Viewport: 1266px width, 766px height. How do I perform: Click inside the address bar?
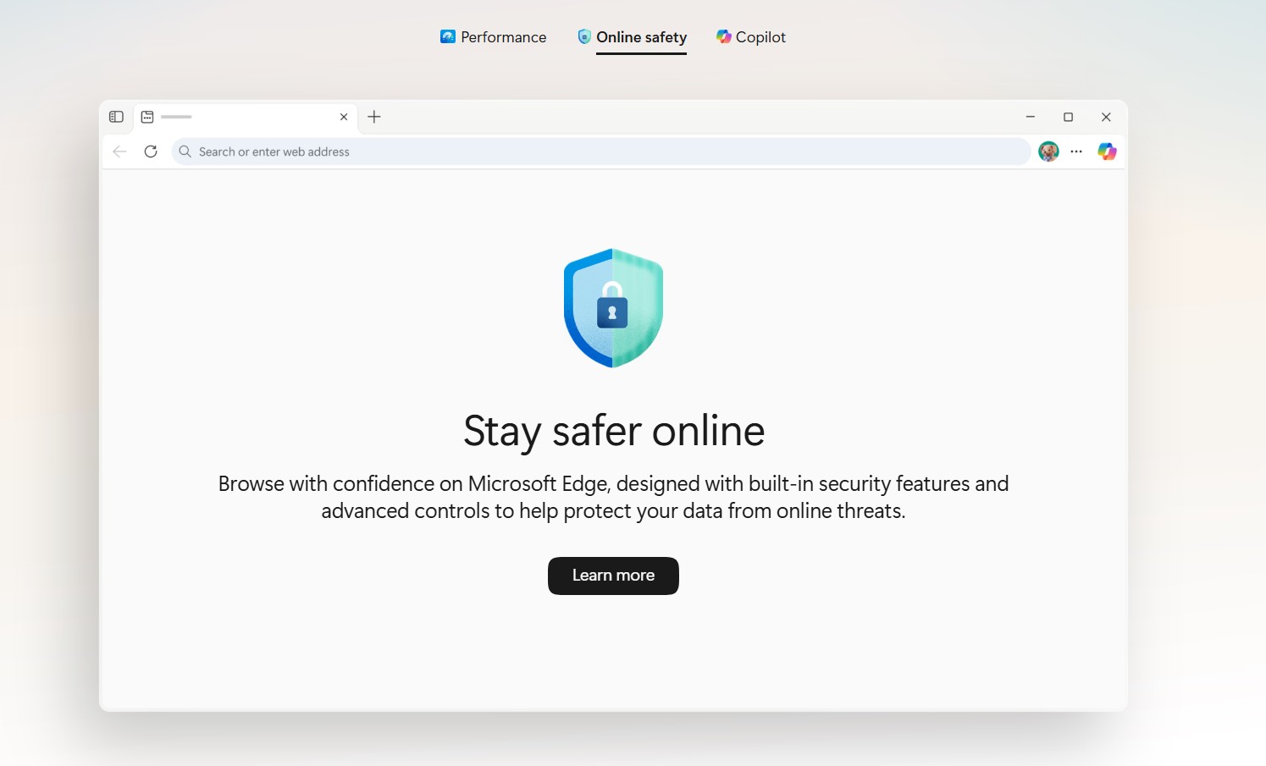click(x=593, y=152)
